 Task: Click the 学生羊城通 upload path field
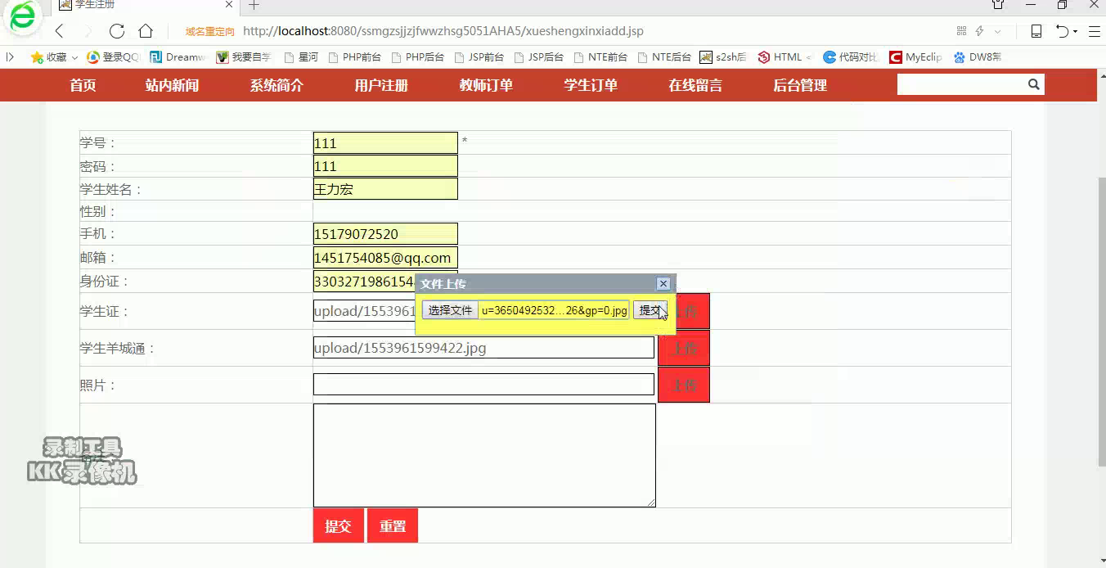tap(483, 348)
